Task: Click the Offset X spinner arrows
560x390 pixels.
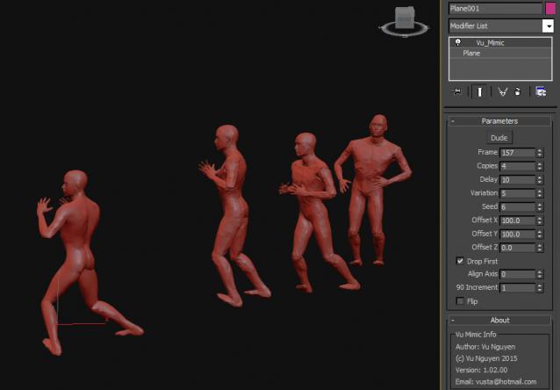Action: click(539, 220)
